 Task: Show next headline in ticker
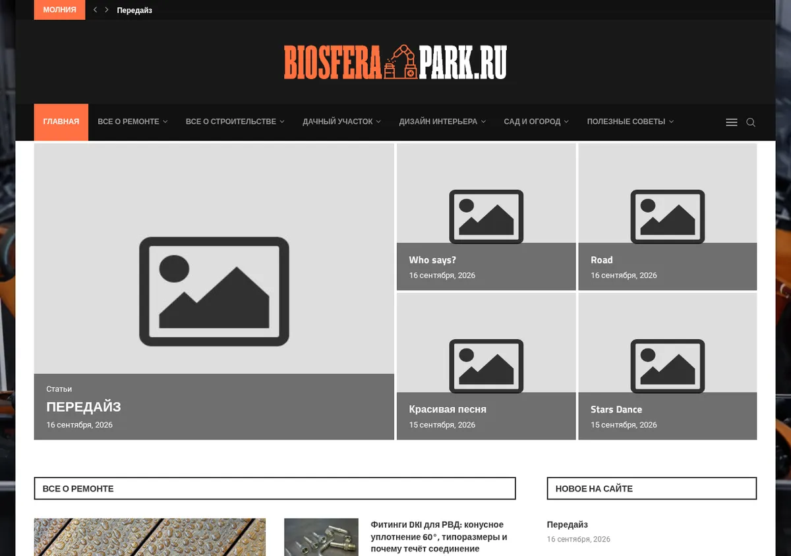107,10
